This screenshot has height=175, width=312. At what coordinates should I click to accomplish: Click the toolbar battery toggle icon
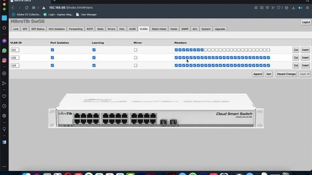pos(300,8)
